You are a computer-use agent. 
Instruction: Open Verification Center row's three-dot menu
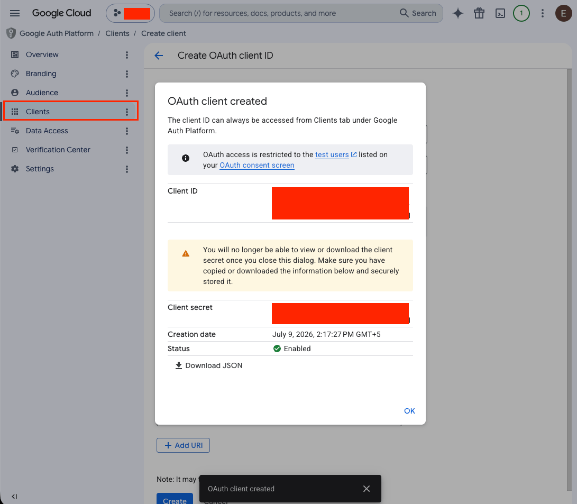click(x=127, y=150)
